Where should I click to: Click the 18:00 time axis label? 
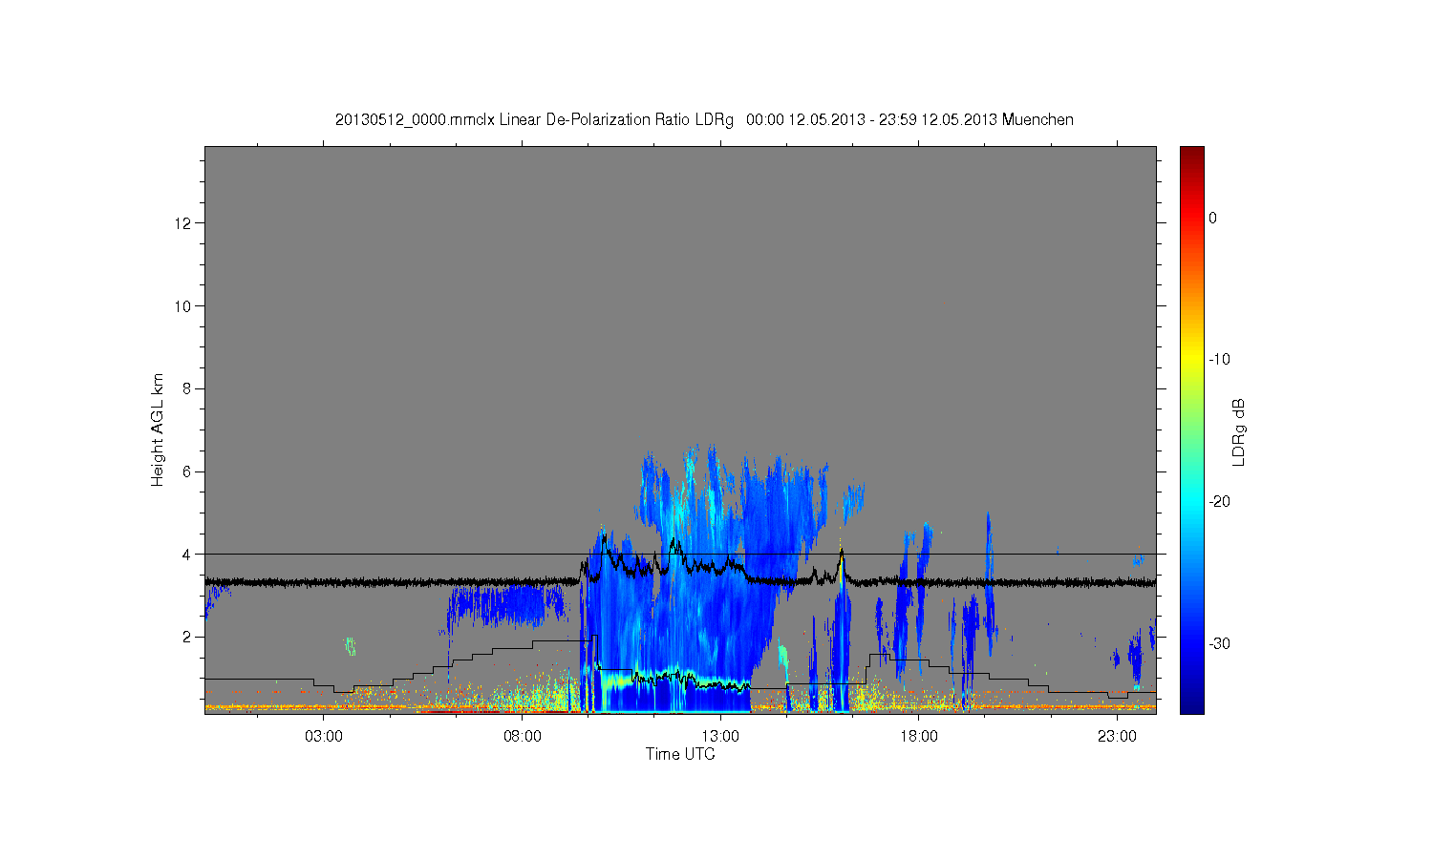(919, 737)
